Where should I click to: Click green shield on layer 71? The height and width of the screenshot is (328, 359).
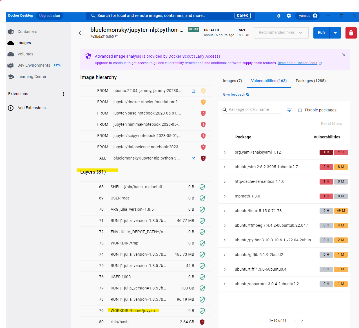point(202,221)
